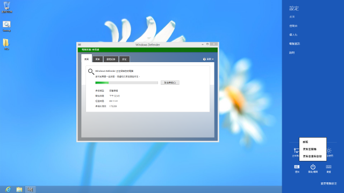Screen dimensions: 344x193
Task: Select Update and restart in power menu
Action: click(312, 157)
